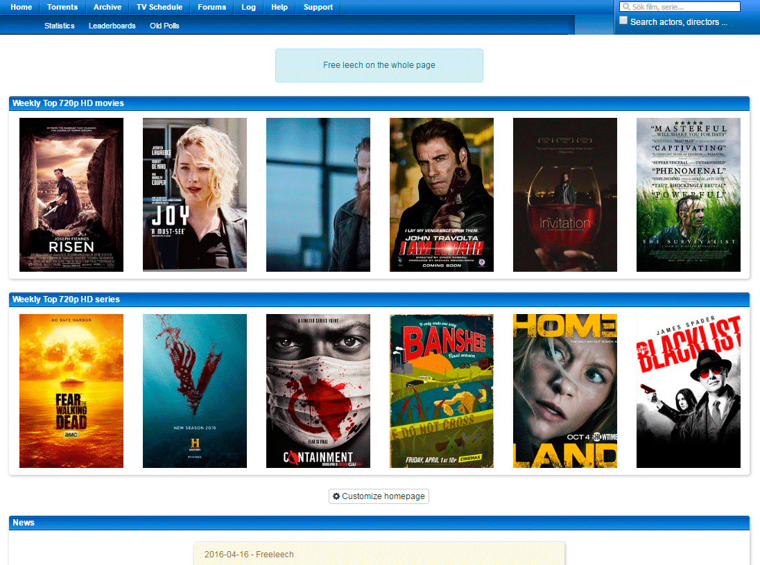
Task: Click the gear icon on Customize homepage
Action: pyautogui.click(x=336, y=496)
